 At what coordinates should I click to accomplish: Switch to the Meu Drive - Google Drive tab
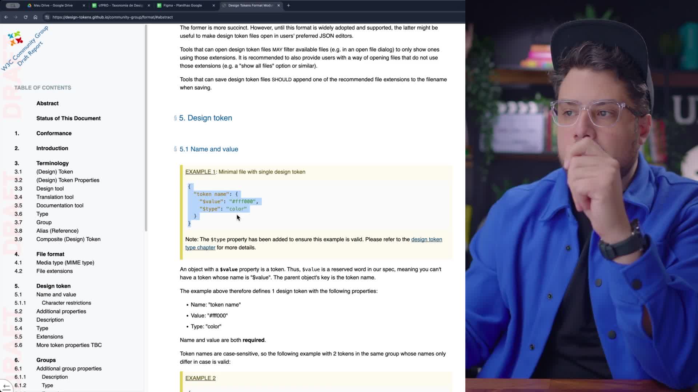click(x=53, y=5)
